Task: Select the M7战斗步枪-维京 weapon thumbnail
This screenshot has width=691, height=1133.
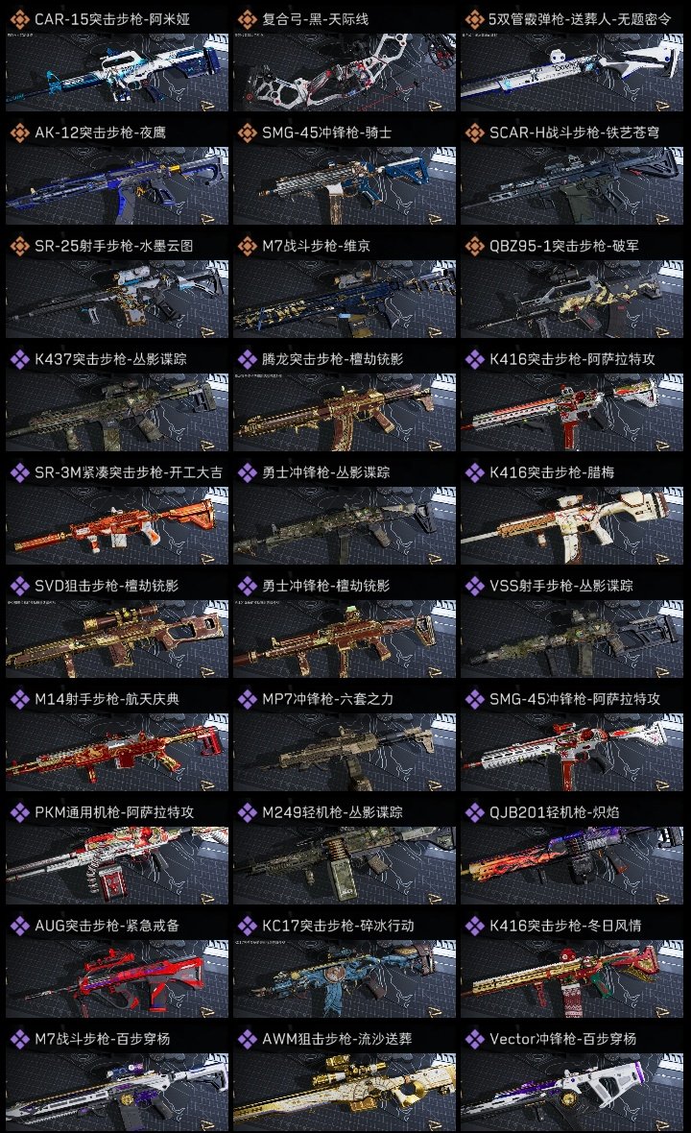Action: click(345, 300)
